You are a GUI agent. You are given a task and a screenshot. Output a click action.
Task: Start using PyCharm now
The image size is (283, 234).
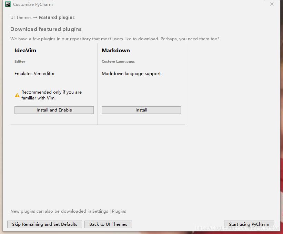click(249, 224)
